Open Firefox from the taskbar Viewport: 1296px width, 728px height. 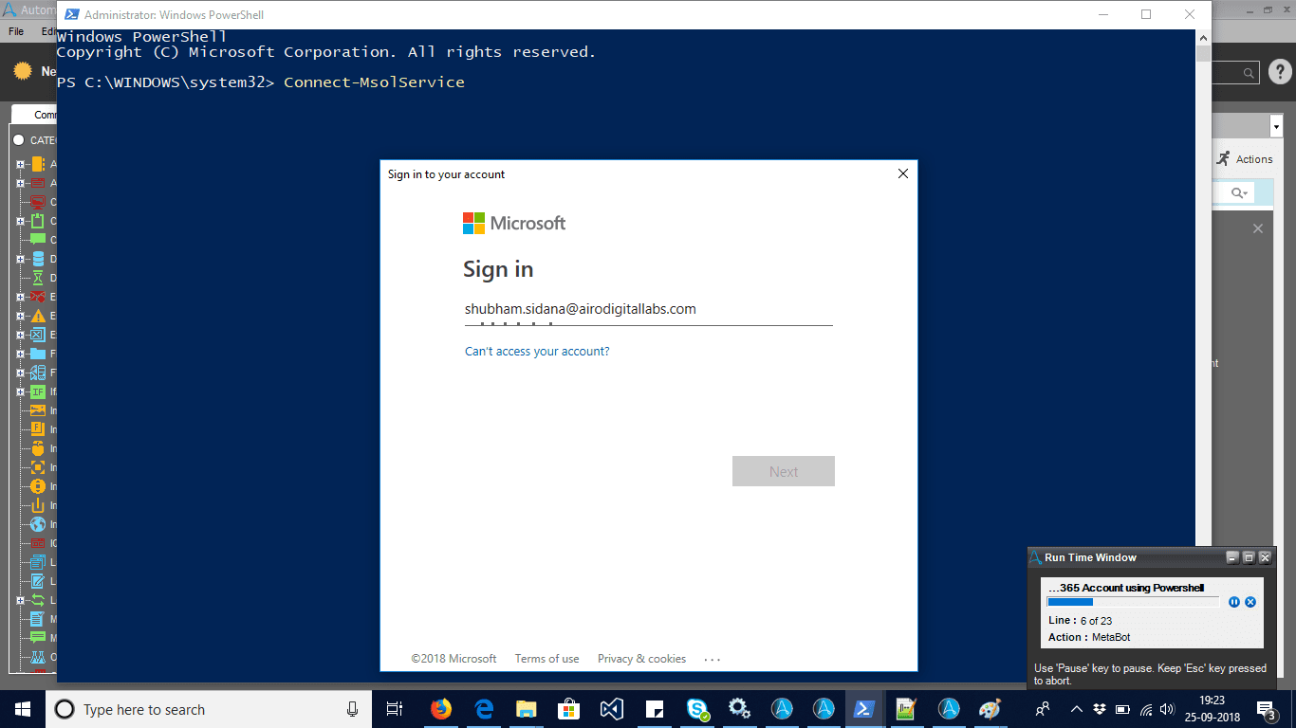pos(441,709)
